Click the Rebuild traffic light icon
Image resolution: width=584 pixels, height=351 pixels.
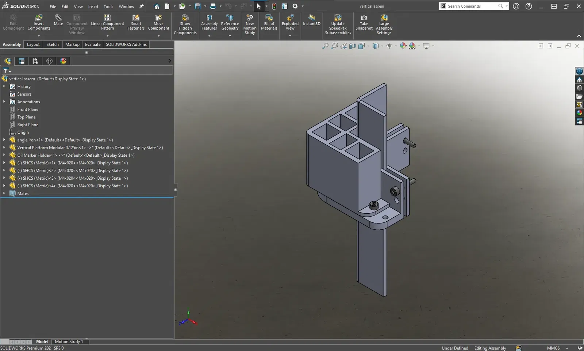[274, 6]
